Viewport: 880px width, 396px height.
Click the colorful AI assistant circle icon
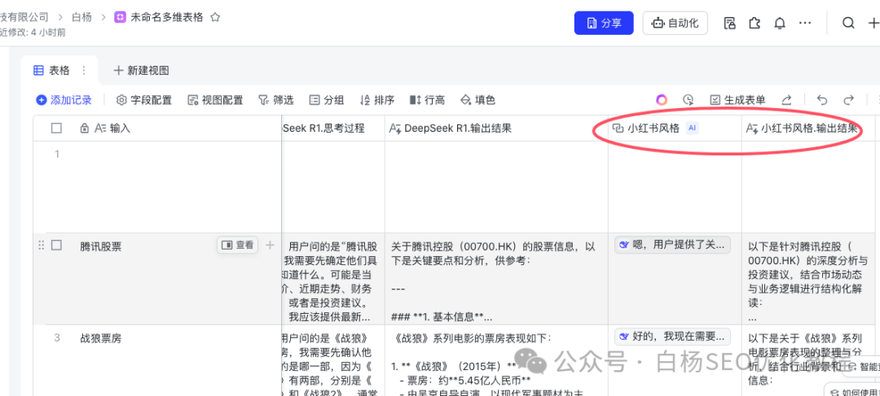click(x=662, y=100)
